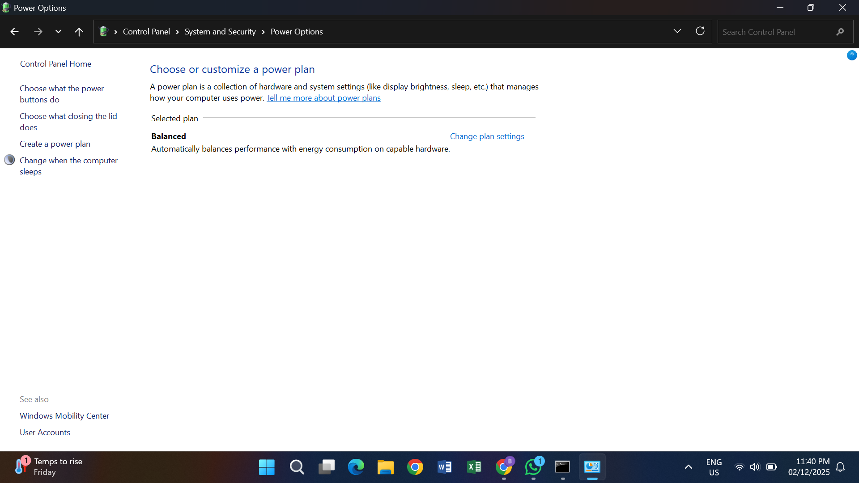Screen dimensions: 859x483
Task: Select Create a power plan
Action: point(55,144)
